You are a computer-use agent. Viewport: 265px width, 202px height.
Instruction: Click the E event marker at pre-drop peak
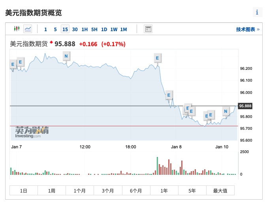[157, 58]
